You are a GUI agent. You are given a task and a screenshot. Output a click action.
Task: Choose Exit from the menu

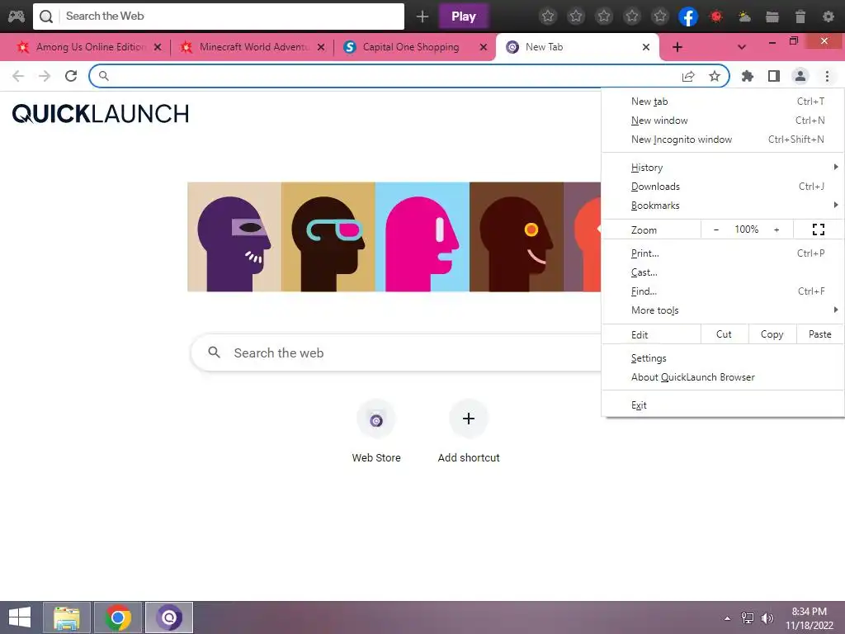pyautogui.click(x=723, y=405)
